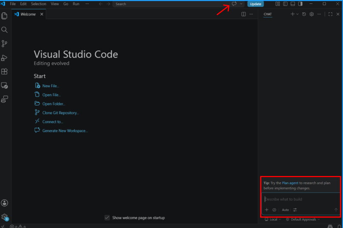Click the Open File link

coord(51,95)
